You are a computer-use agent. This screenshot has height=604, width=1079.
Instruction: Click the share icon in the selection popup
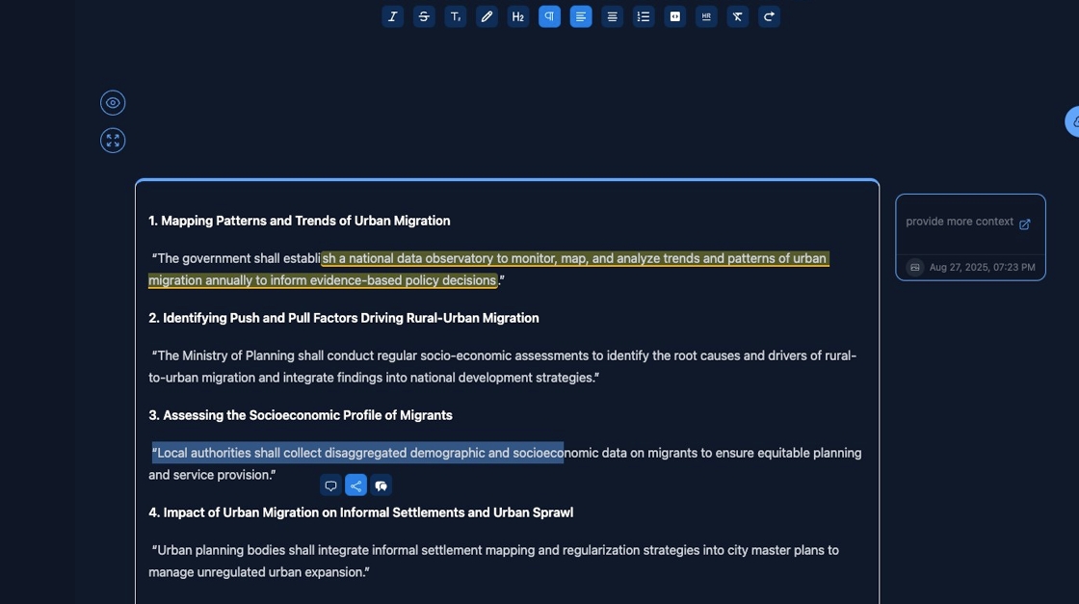click(x=355, y=486)
